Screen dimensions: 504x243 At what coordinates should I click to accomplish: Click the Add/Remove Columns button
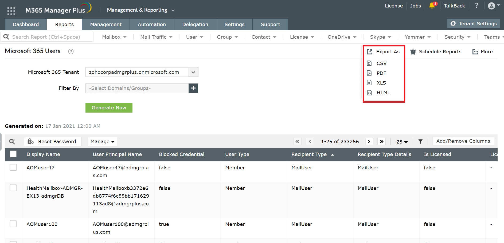pos(463,141)
